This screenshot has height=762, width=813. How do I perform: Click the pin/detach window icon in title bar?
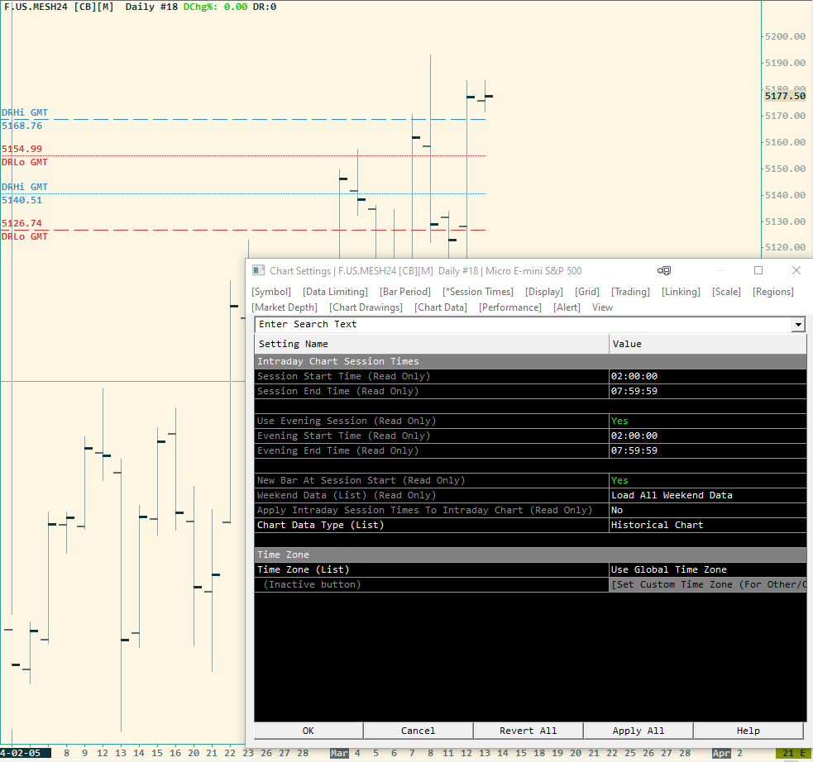point(663,270)
